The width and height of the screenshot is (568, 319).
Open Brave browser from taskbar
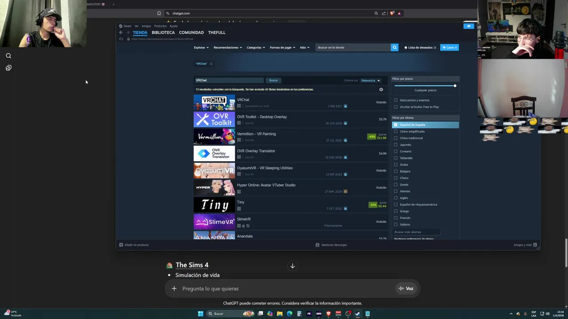[328, 314]
